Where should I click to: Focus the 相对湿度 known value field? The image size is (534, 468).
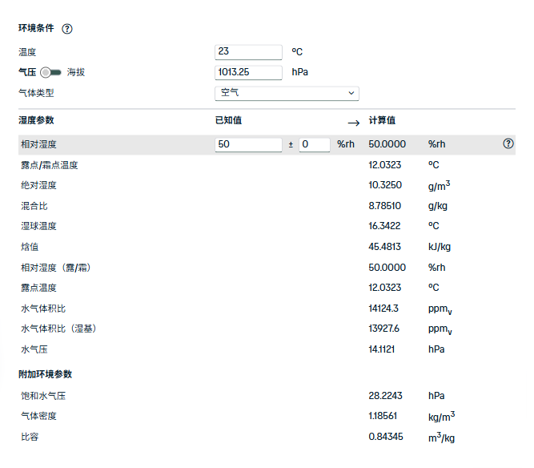click(x=248, y=145)
